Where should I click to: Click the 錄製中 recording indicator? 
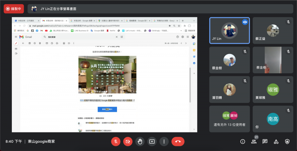[14, 9]
